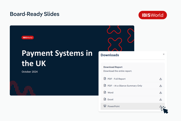Click the large IBISWorld logo at top right

pyautogui.click(x=153, y=15)
